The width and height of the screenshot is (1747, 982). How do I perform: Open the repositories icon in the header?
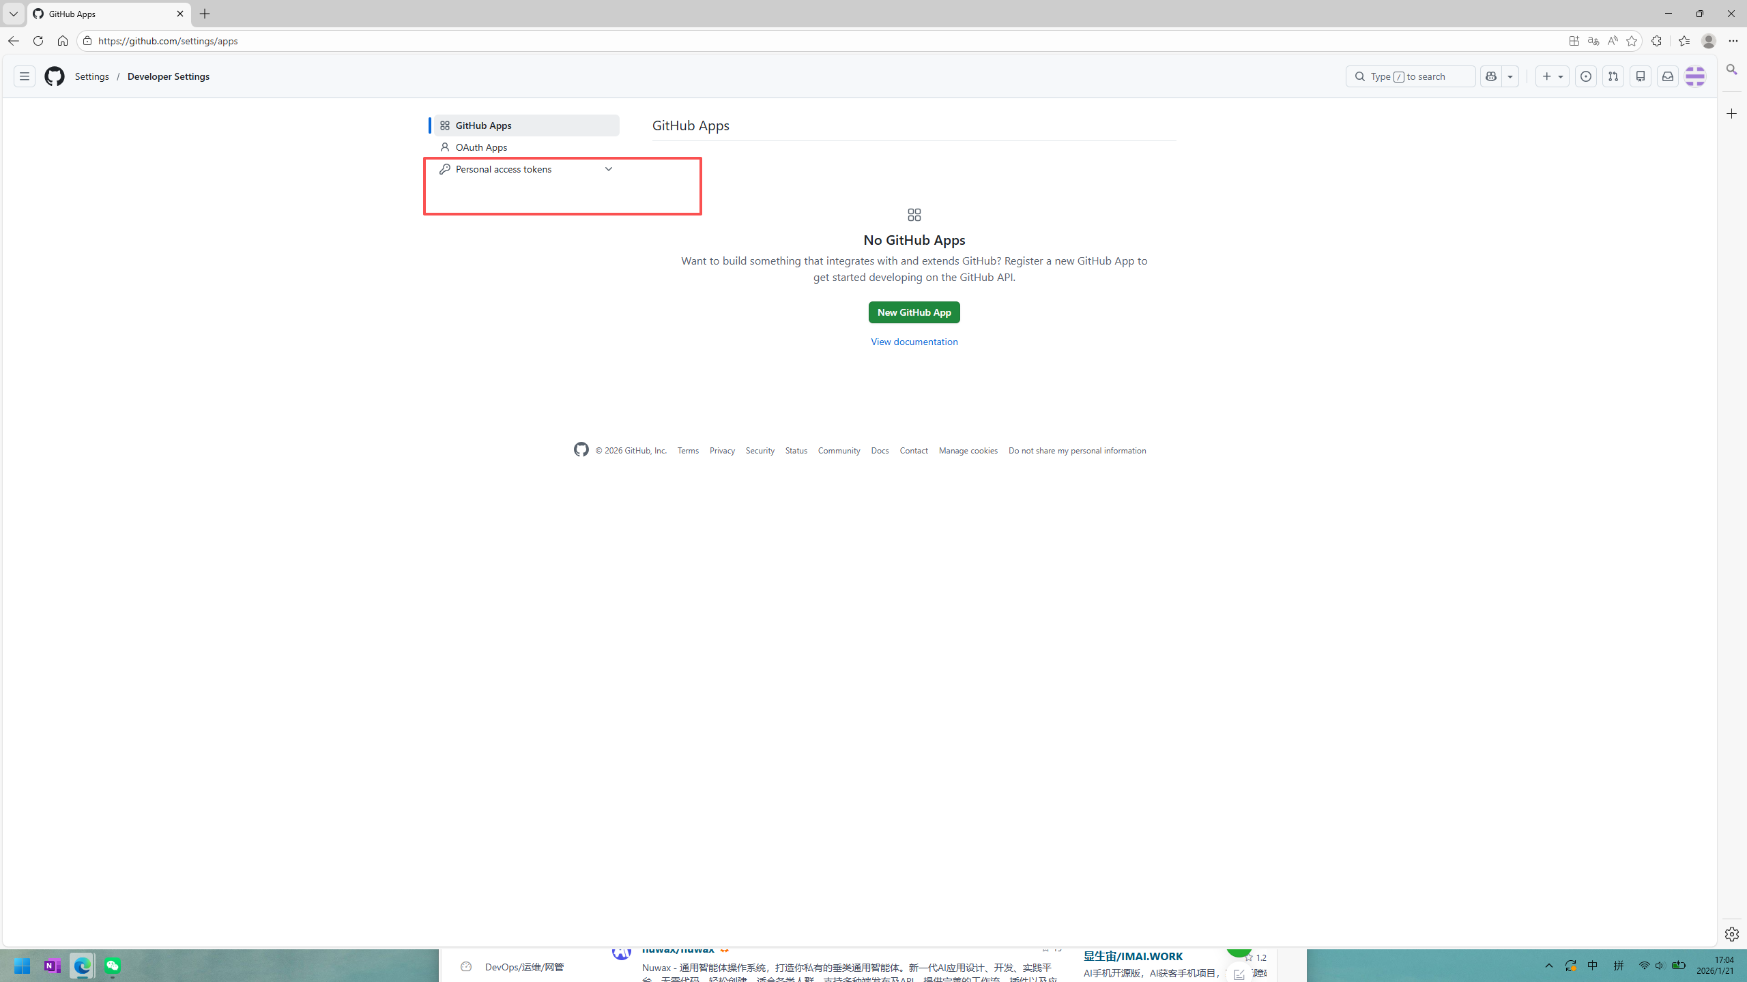point(1640,76)
